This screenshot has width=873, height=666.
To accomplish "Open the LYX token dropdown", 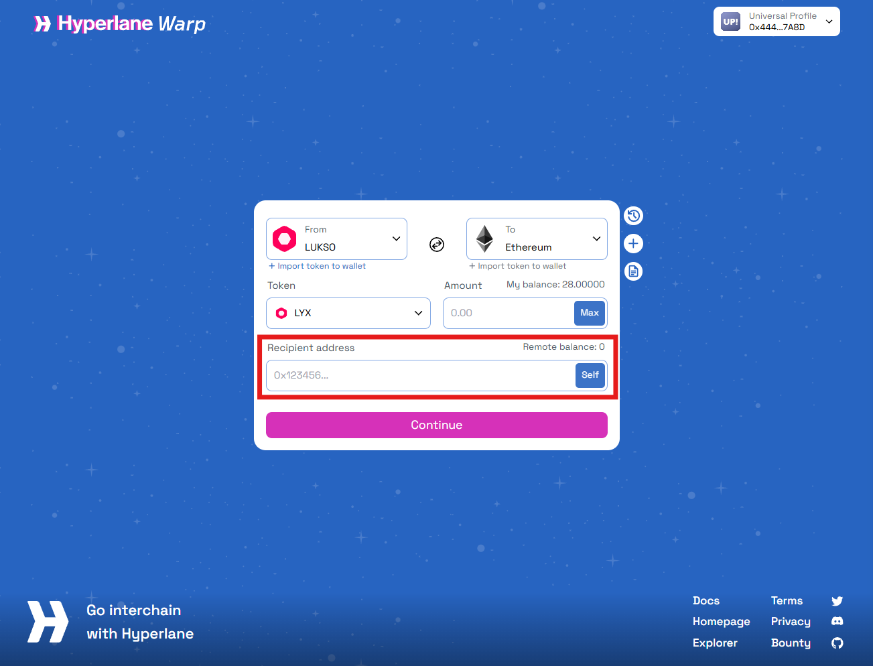I will pos(348,313).
